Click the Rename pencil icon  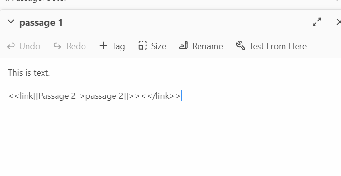pos(184,46)
